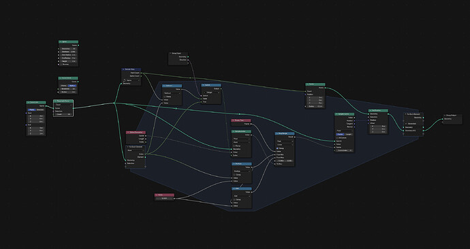This screenshot has width=470, height=249.
Task: Adjust the Spiral Rotations field
Action: tap(68, 52)
